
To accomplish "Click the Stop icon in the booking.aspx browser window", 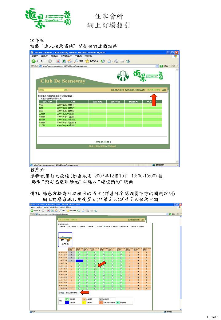I will (49, 211).
